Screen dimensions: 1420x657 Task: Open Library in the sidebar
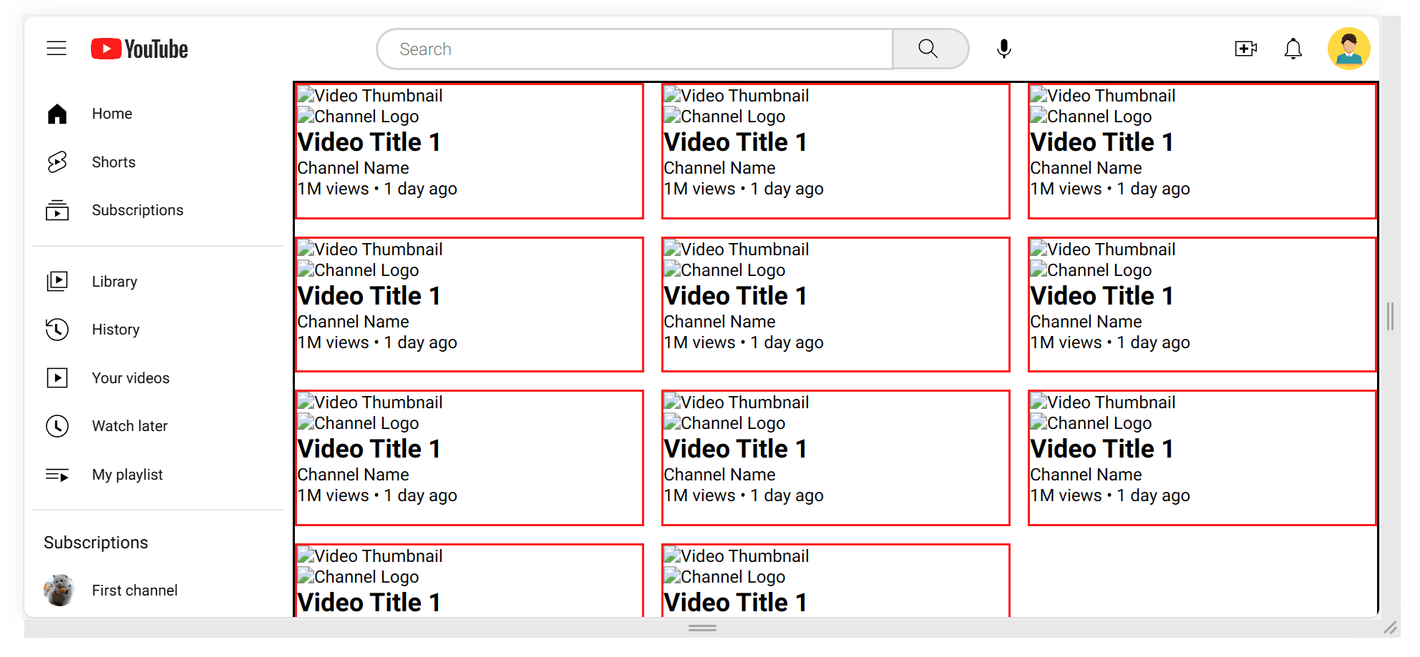coord(115,282)
